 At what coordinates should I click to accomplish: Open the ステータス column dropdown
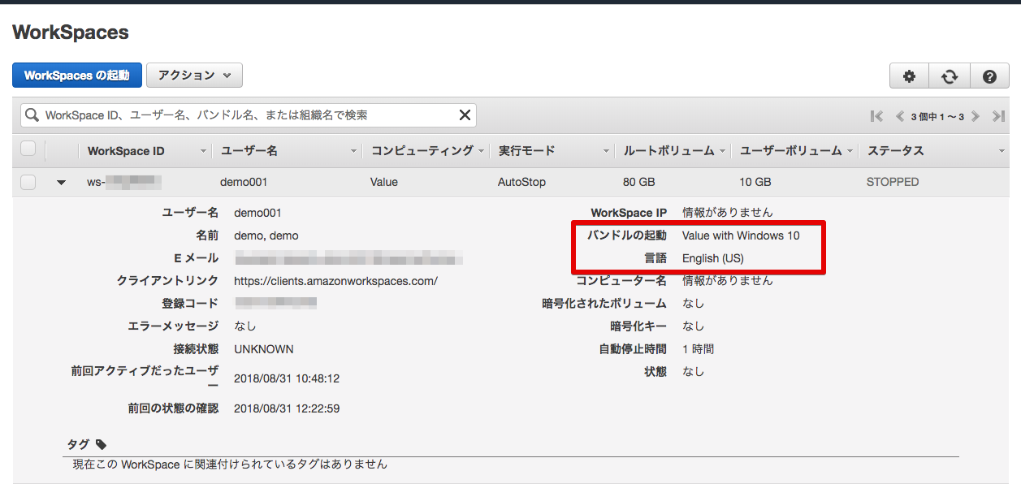tap(1001, 150)
